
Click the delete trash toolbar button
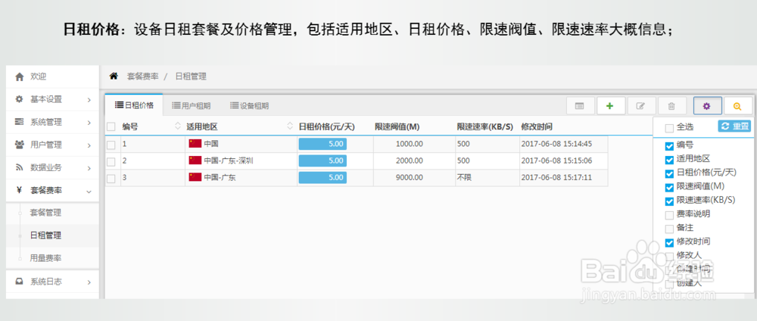click(x=671, y=106)
